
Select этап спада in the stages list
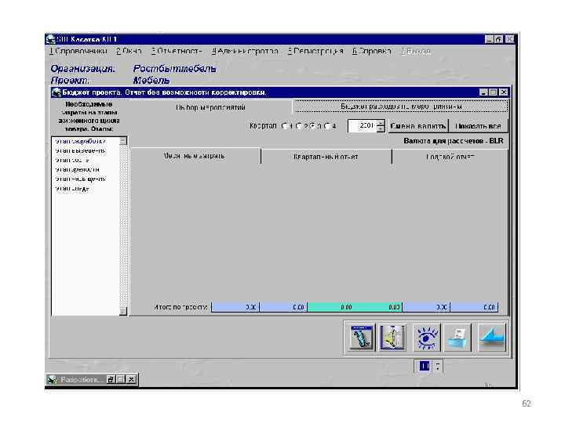point(72,188)
